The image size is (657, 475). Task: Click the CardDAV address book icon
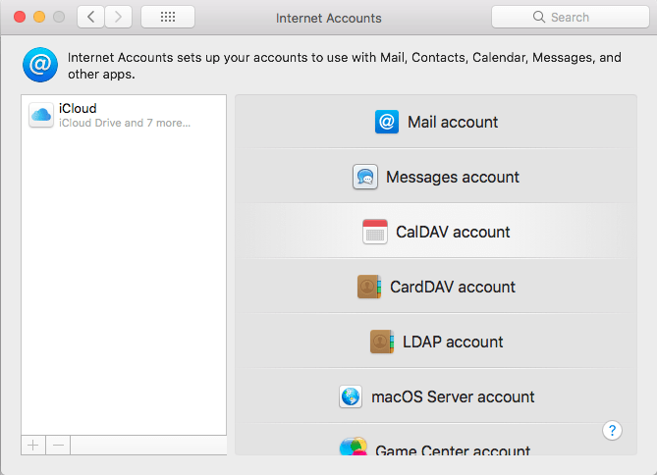[x=368, y=287]
